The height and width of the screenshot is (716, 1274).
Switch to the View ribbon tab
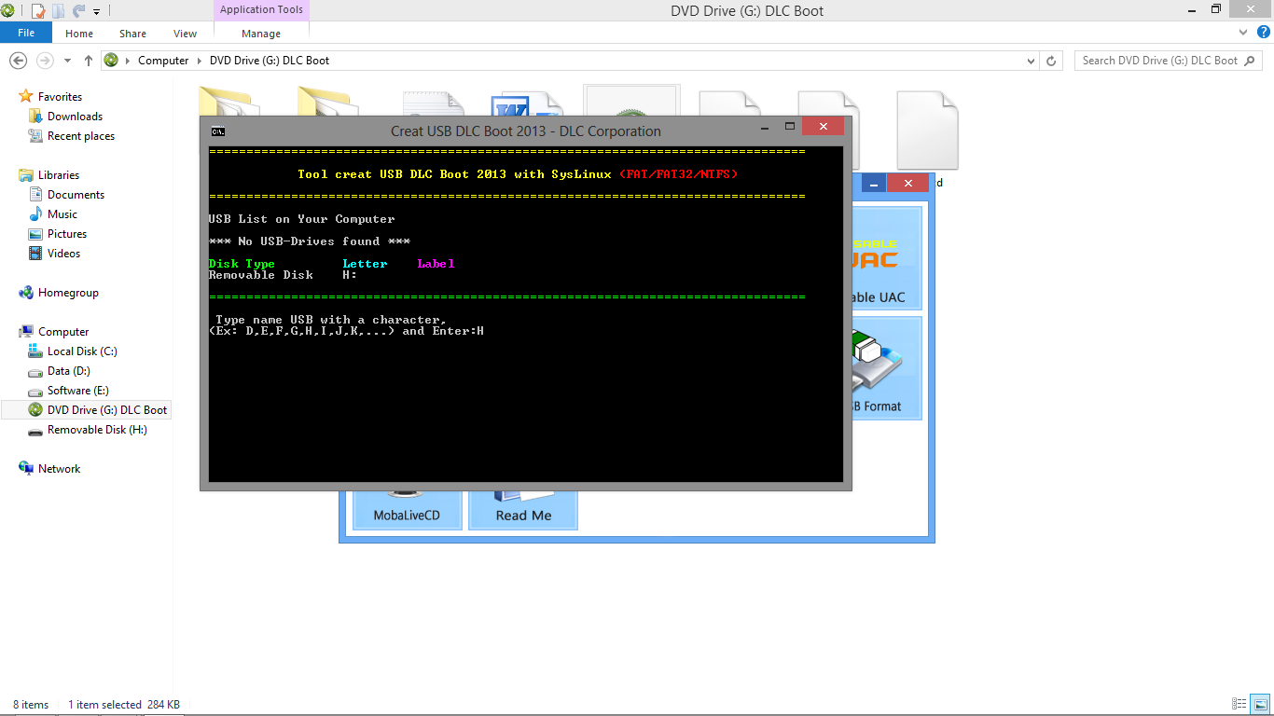click(x=184, y=33)
